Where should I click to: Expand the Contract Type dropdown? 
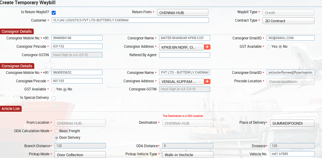(x=288, y=21)
